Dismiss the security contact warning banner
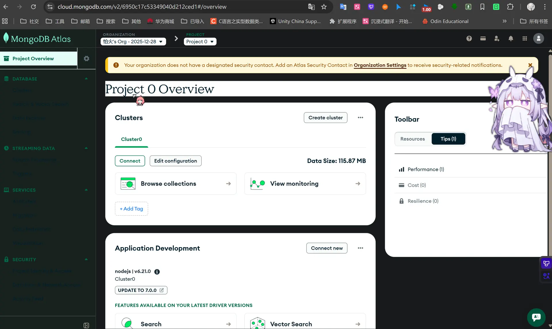Viewport: 552px width, 329px height. [530, 65]
